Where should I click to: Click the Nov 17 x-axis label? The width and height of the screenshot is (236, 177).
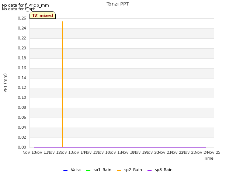coord(115,152)
